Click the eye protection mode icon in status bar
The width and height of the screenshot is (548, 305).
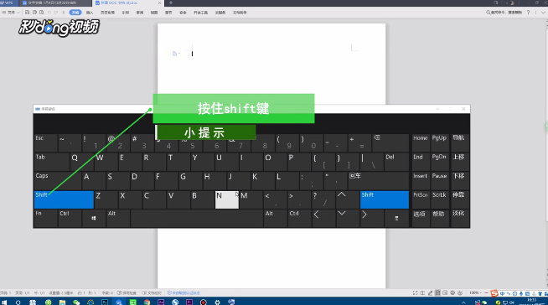coord(460,292)
